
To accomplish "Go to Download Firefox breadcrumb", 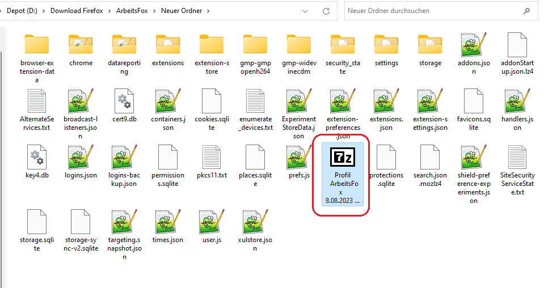I will (x=77, y=11).
